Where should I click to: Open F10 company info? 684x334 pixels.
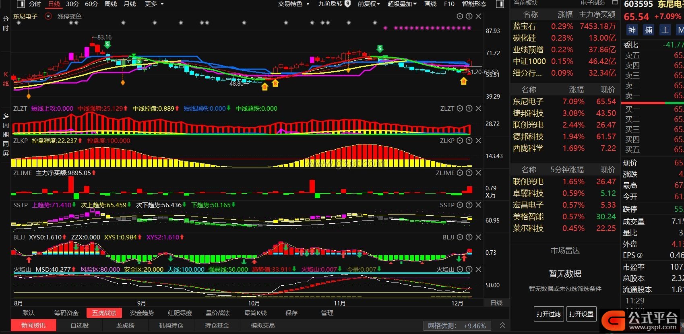coord(449,4)
